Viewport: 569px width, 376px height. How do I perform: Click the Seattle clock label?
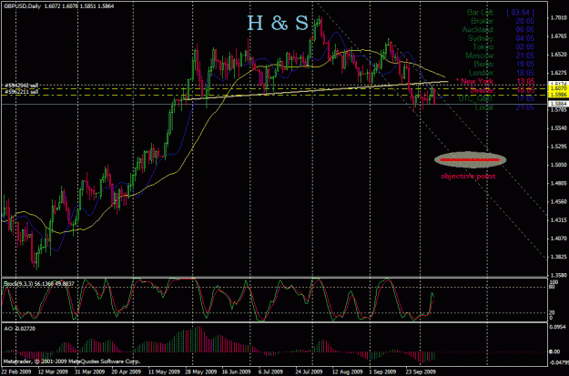click(x=483, y=90)
